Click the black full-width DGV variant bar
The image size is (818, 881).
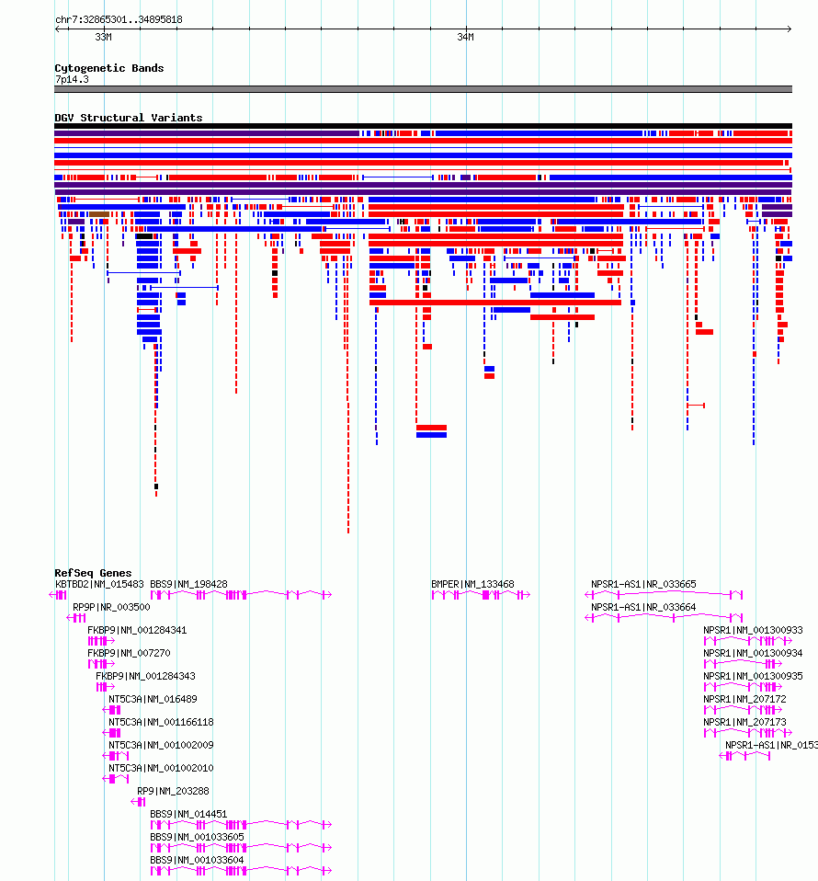(x=424, y=126)
